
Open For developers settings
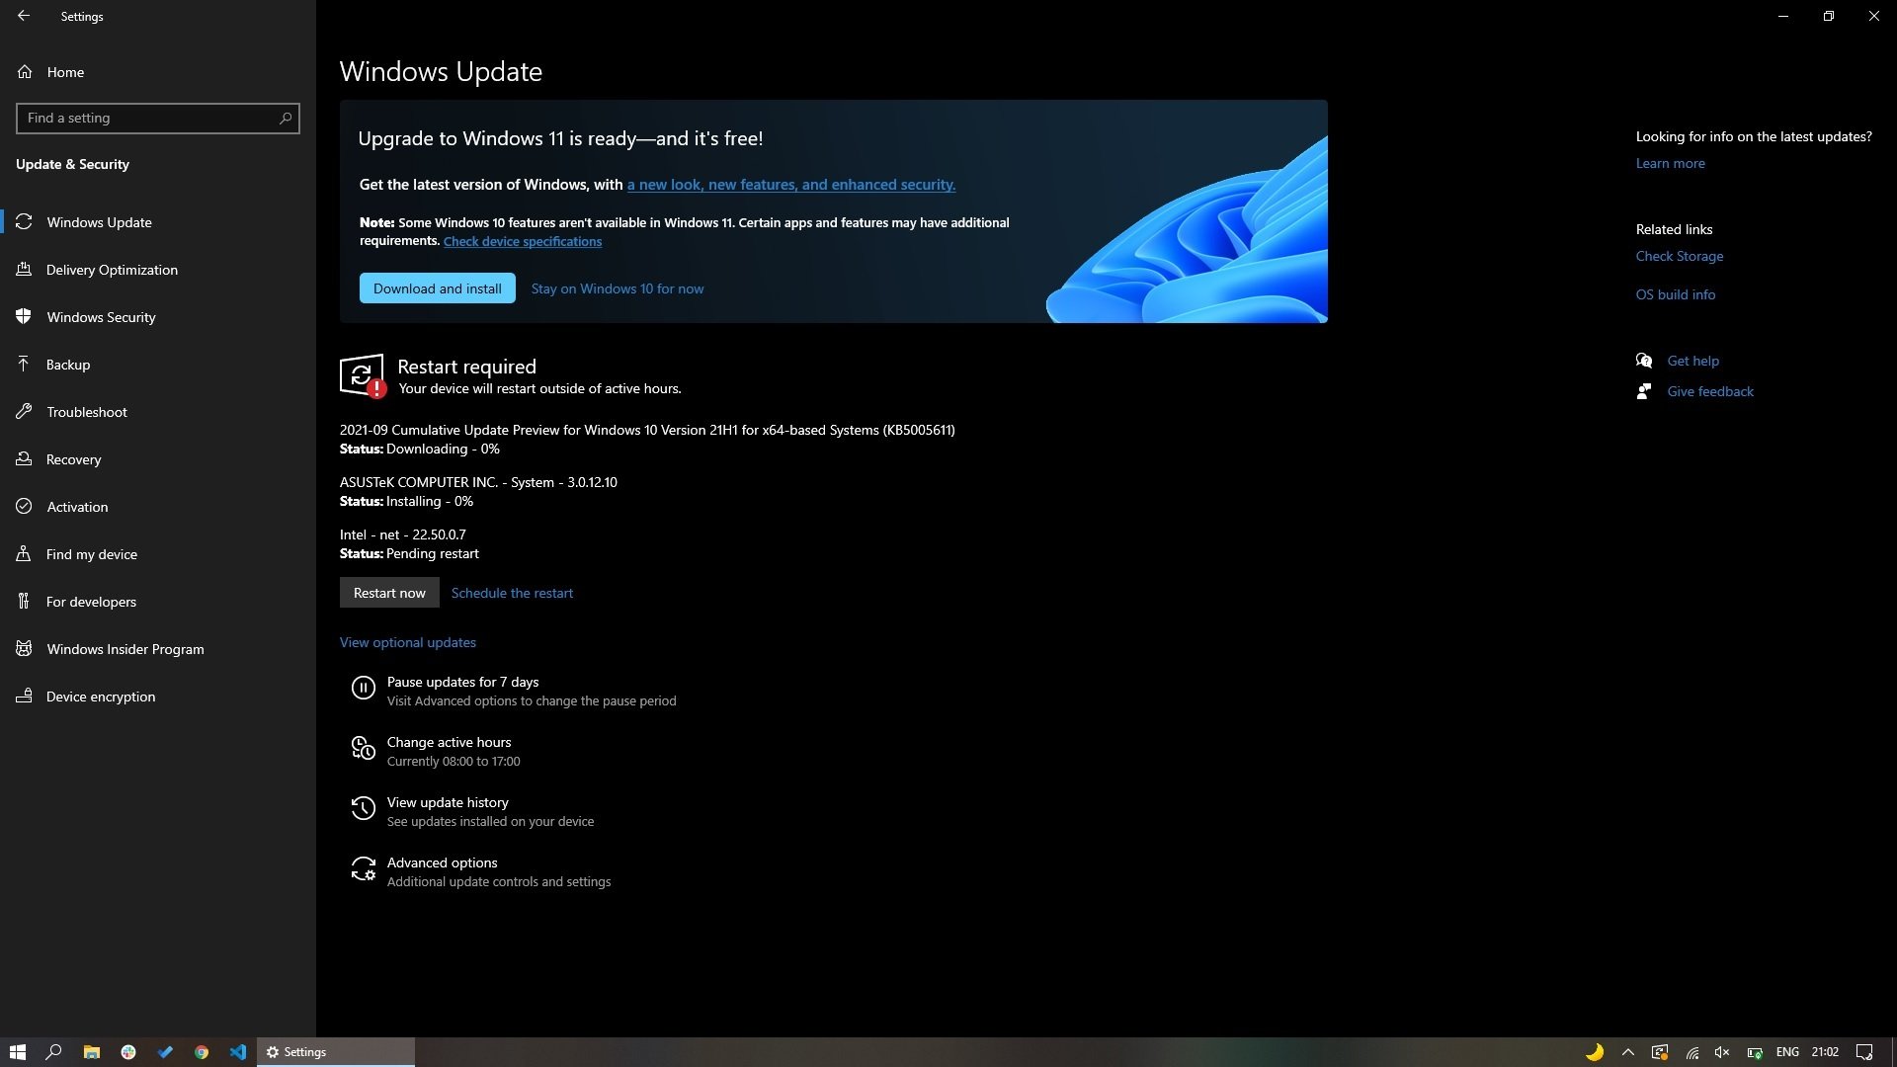pos(158,602)
